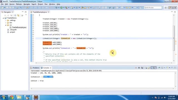Image resolution: width=178 pixels, height=100 pixels.
Task: Maximize the Navigator view
Action: 26,12
